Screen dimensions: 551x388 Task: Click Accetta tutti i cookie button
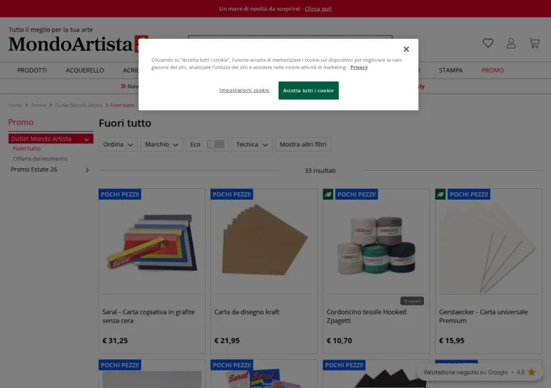pos(308,90)
